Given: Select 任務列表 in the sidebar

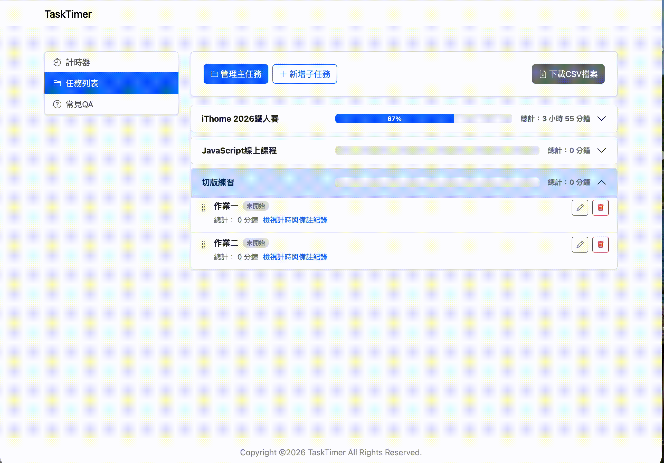Looking at the screenshot, I should 111,83.
